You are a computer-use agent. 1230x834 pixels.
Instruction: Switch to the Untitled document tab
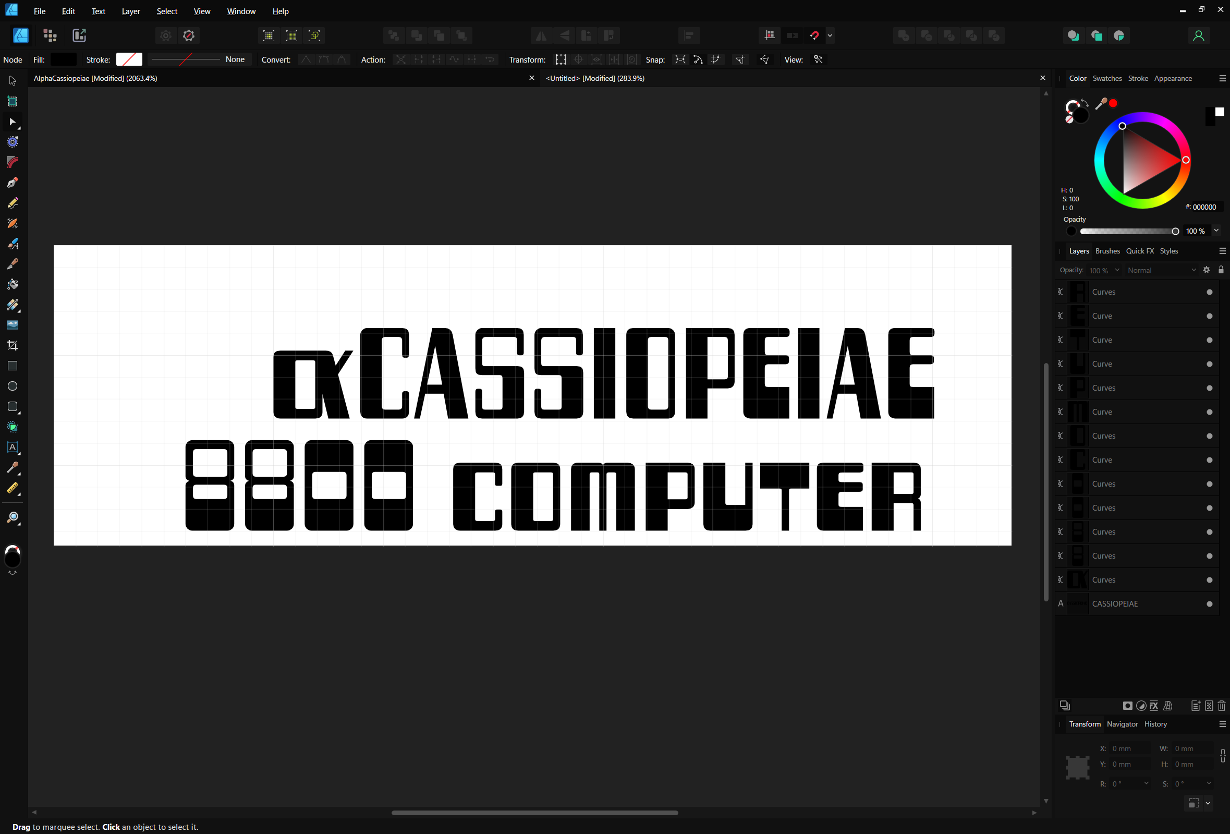coord(595,78)
